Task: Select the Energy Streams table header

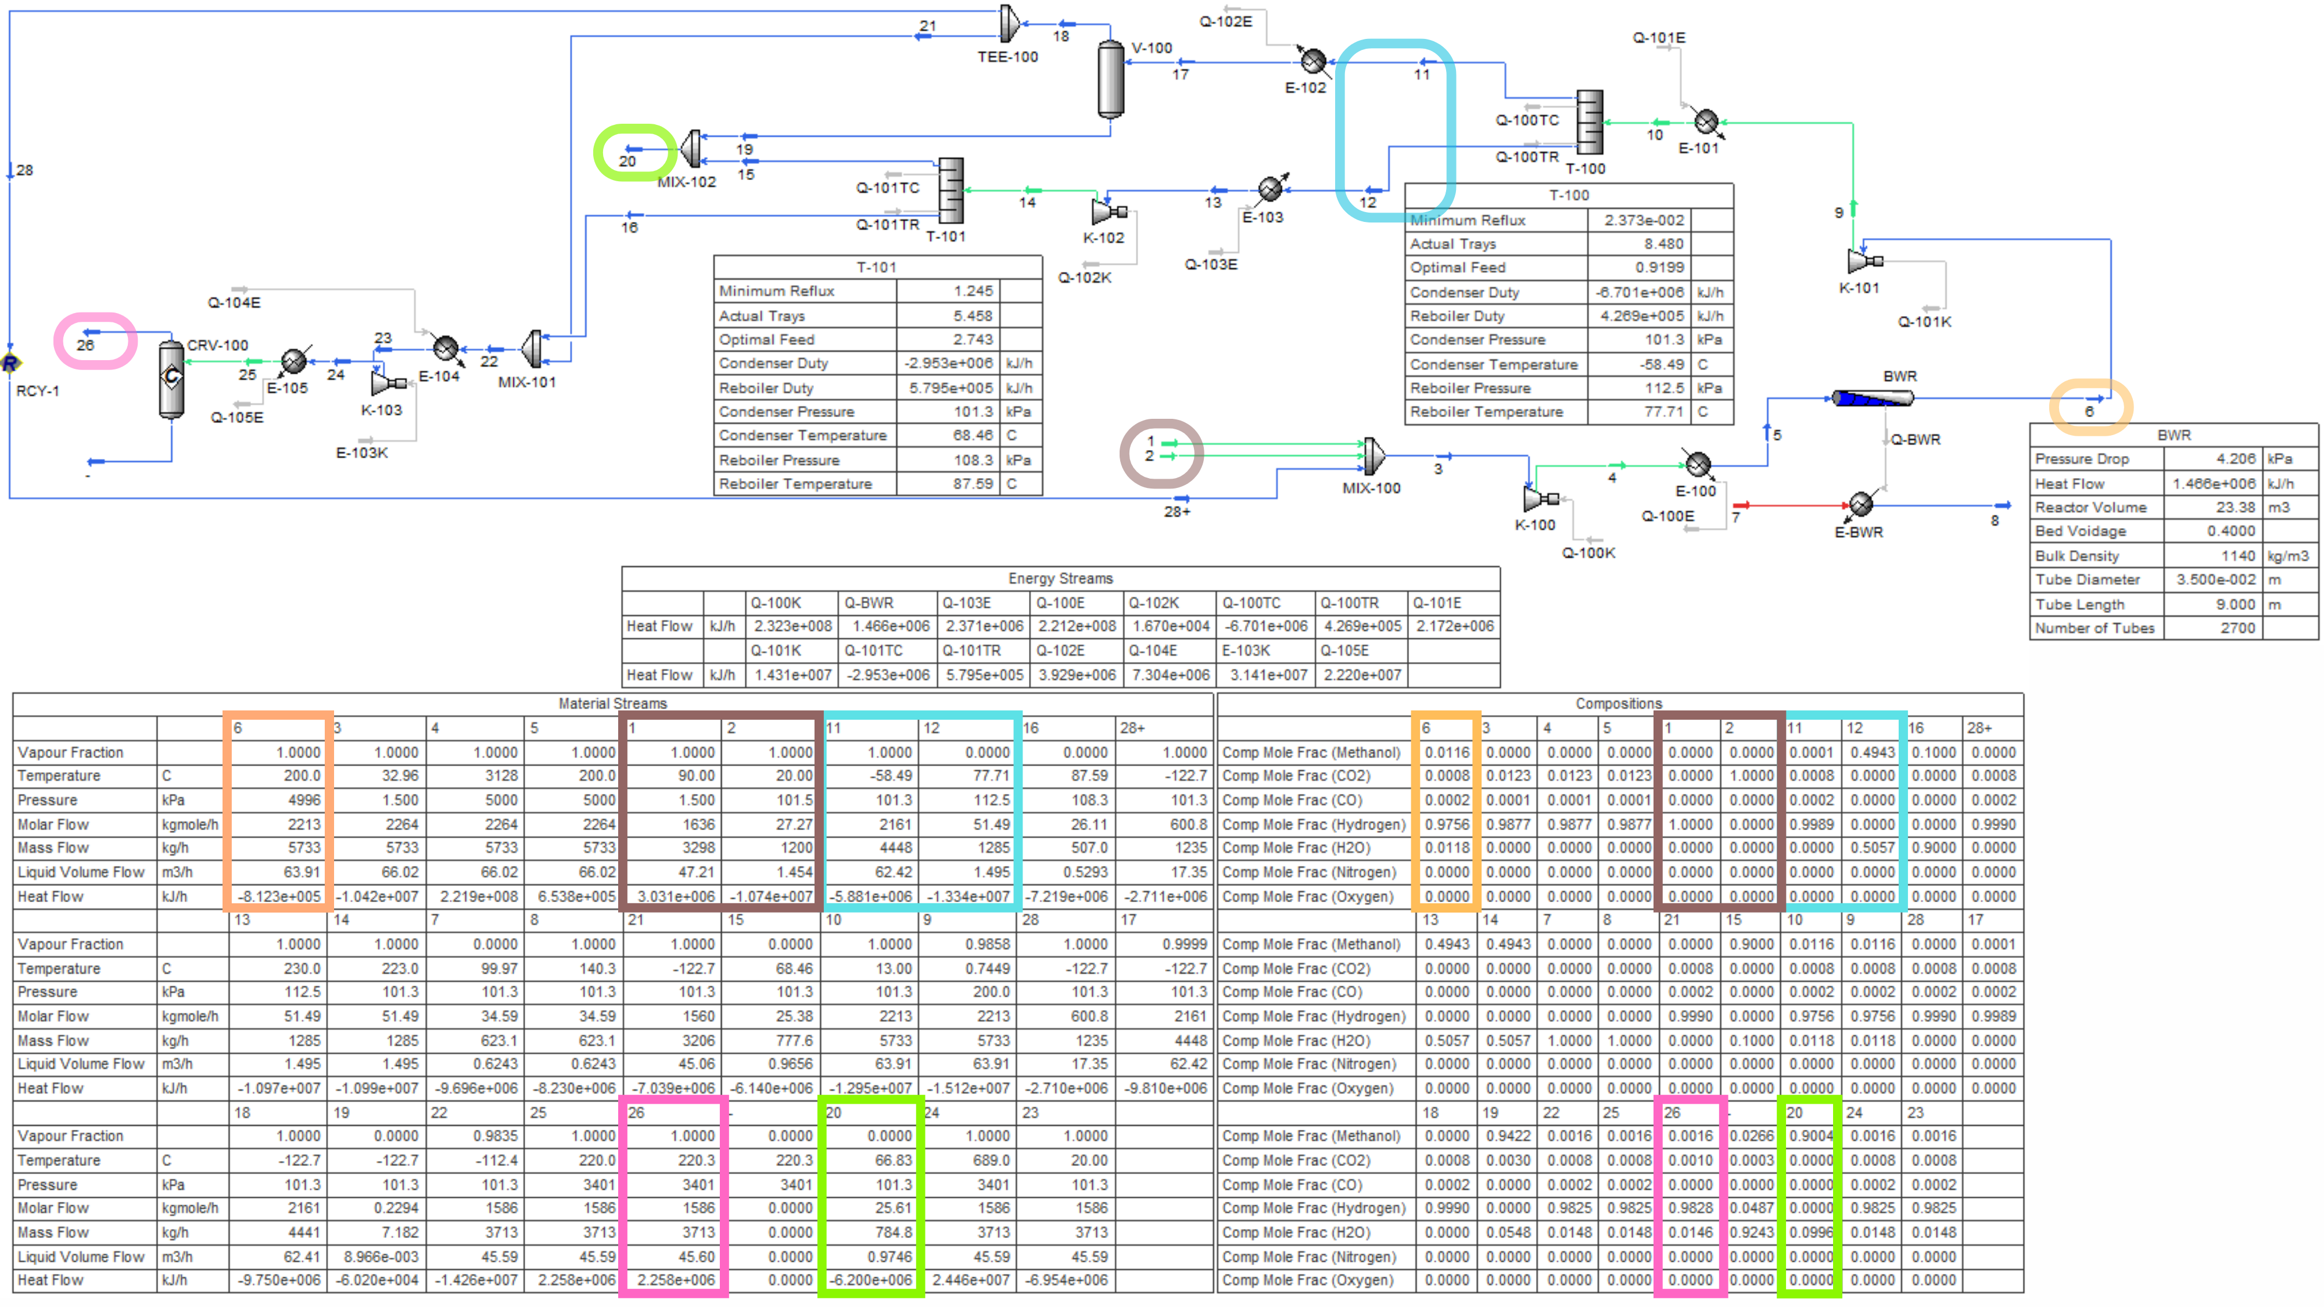Action: click(1060, 579)
